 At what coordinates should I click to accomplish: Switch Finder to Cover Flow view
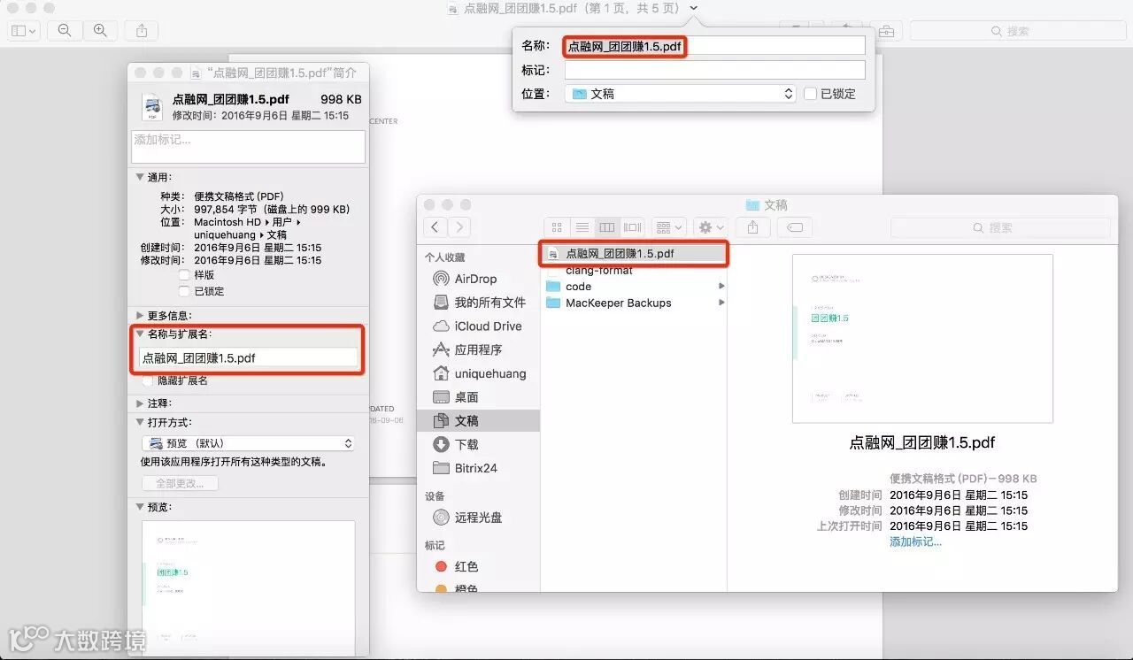point(632,227)
